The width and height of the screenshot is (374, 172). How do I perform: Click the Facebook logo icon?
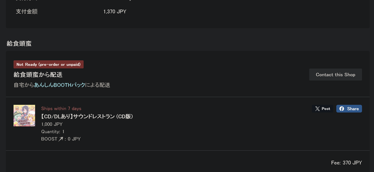pyautogui.click(x=342, y=109)
